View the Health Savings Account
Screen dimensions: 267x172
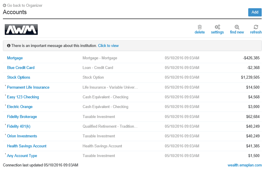[x=27, y=146]
